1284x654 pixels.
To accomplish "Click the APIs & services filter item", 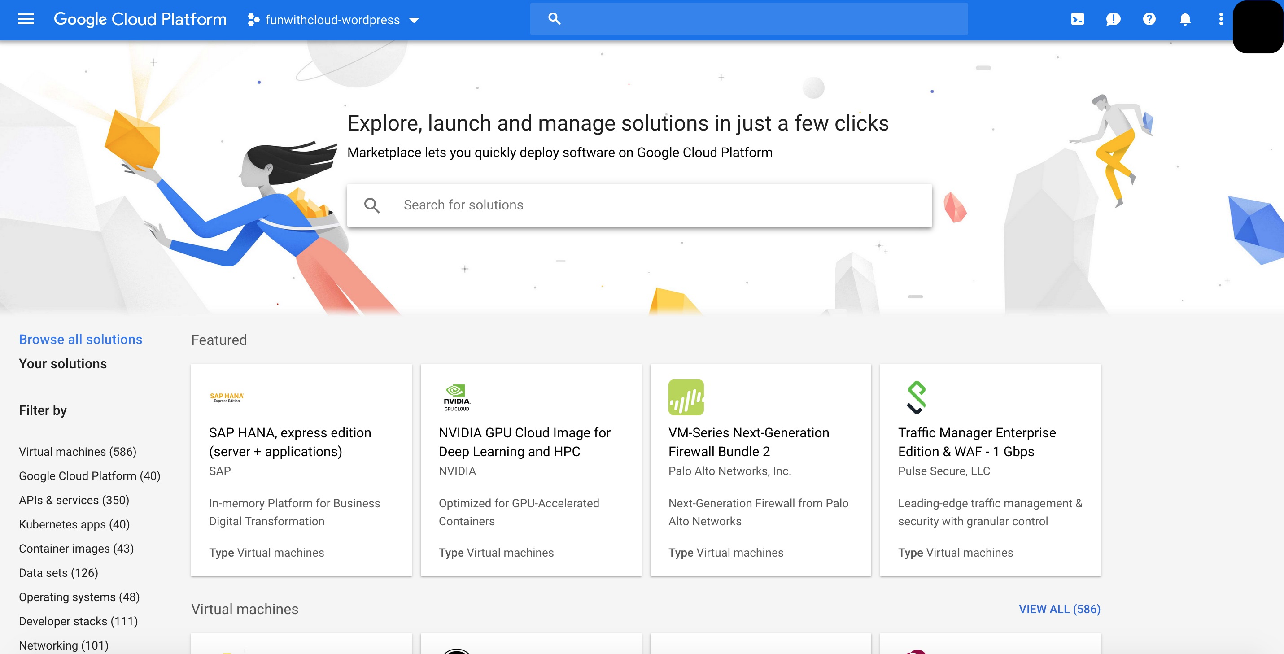I will pyautogui.click(x=74, y=500).
